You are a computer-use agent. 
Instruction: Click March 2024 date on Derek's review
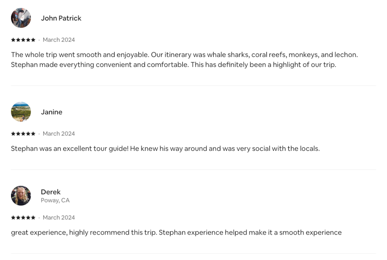pos(59,218)
